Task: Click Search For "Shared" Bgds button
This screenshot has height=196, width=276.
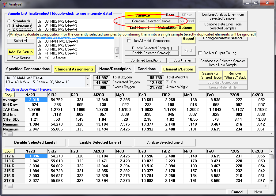Action: click(x=210, y=75)
